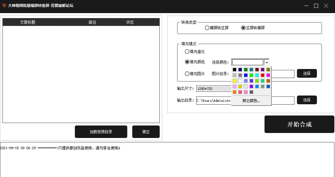Click the selected color preview field

248,62
